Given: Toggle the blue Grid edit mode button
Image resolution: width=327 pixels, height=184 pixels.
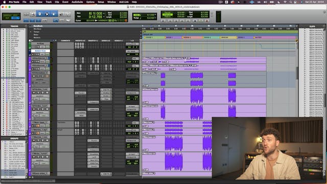Looking at the screenshot, I should pyautogui.click(x=15, y=18).
